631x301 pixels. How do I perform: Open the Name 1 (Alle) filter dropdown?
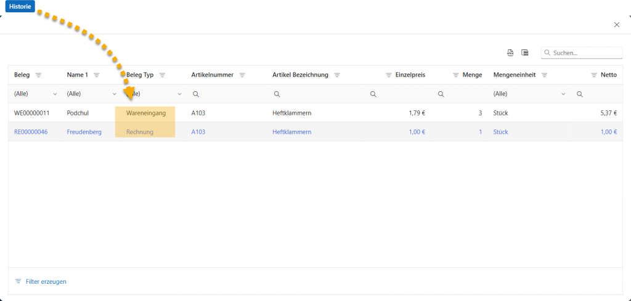tap(115, 94)
